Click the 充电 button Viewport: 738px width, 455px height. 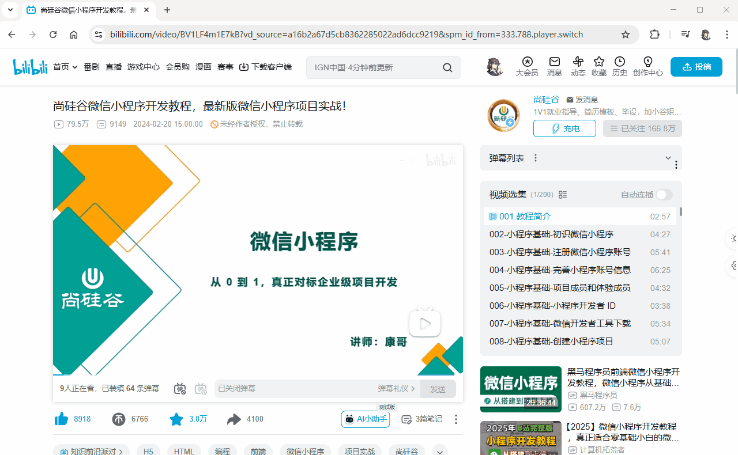pyautogui.click(x=564, y=128)
